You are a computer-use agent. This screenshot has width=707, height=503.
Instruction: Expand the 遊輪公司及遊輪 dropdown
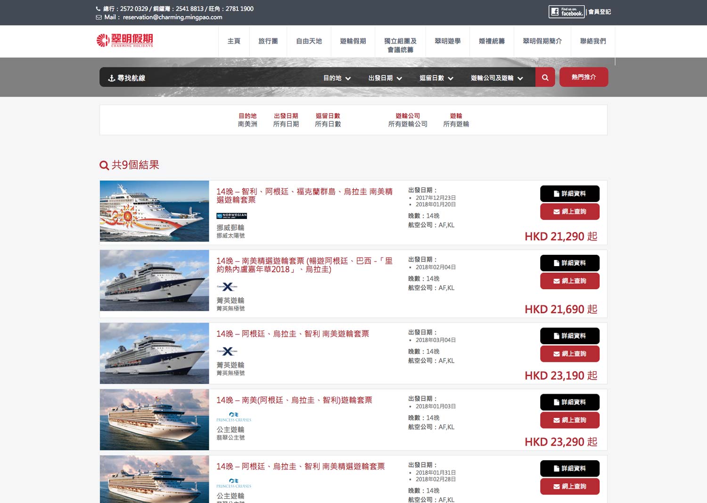point(497,78)
